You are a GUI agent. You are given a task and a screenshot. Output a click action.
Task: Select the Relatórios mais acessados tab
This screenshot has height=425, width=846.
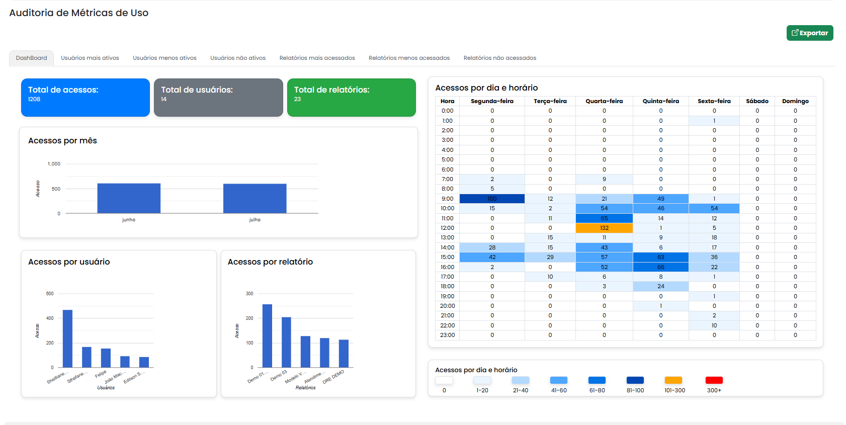tap(317, 58)
